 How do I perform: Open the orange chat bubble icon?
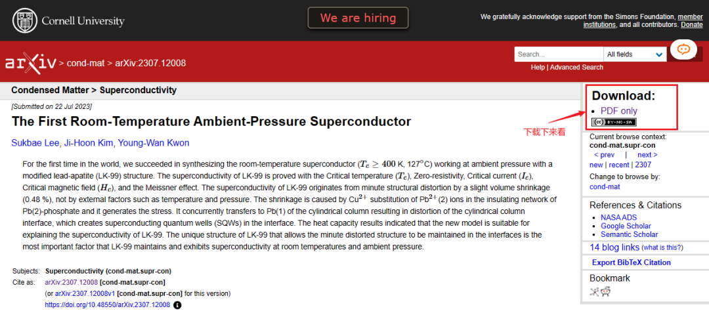683,49
